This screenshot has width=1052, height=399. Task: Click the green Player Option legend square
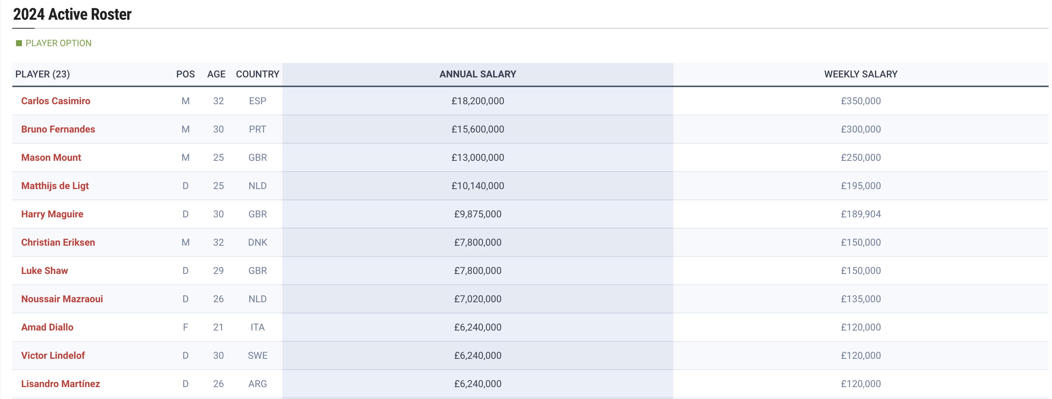19,43
